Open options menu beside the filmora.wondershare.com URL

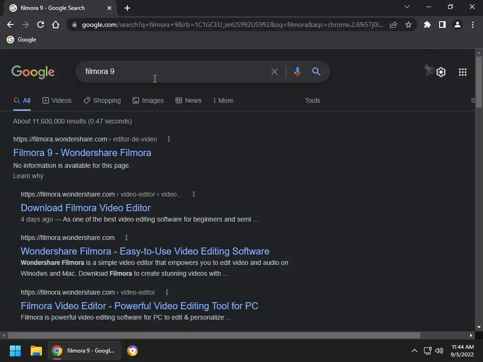(126, 238)
